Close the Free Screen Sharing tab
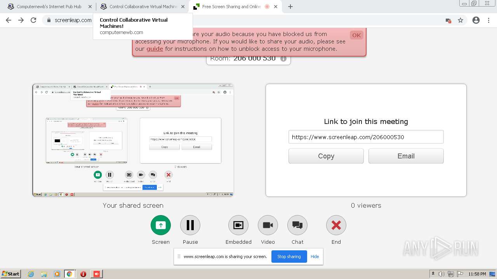The width and height of the screenshot is (497, 279). (276, 7)
